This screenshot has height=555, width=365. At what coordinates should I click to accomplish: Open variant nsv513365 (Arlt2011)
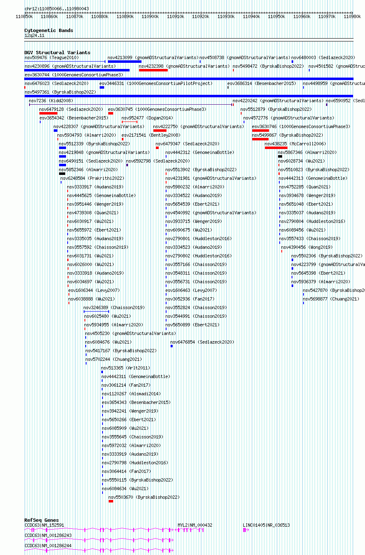(125, 368)
